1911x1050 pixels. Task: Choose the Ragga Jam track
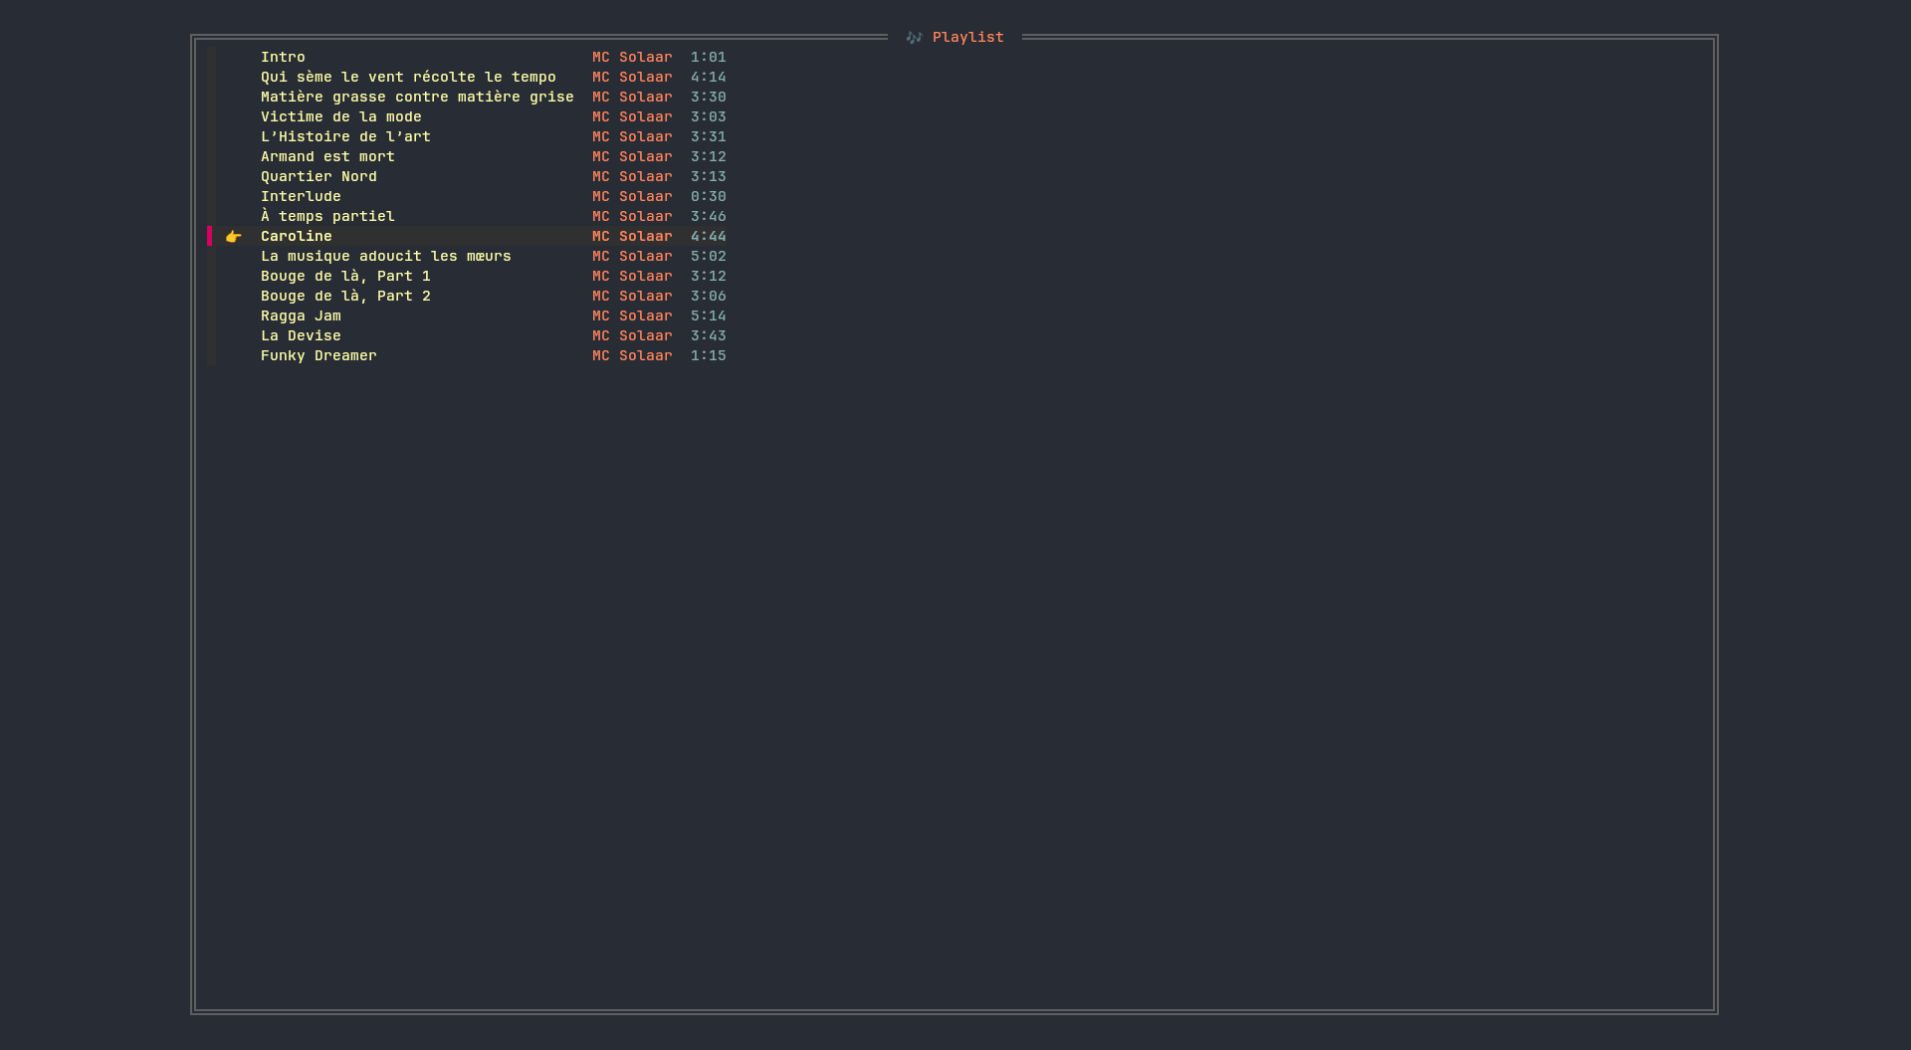point(301,316)
